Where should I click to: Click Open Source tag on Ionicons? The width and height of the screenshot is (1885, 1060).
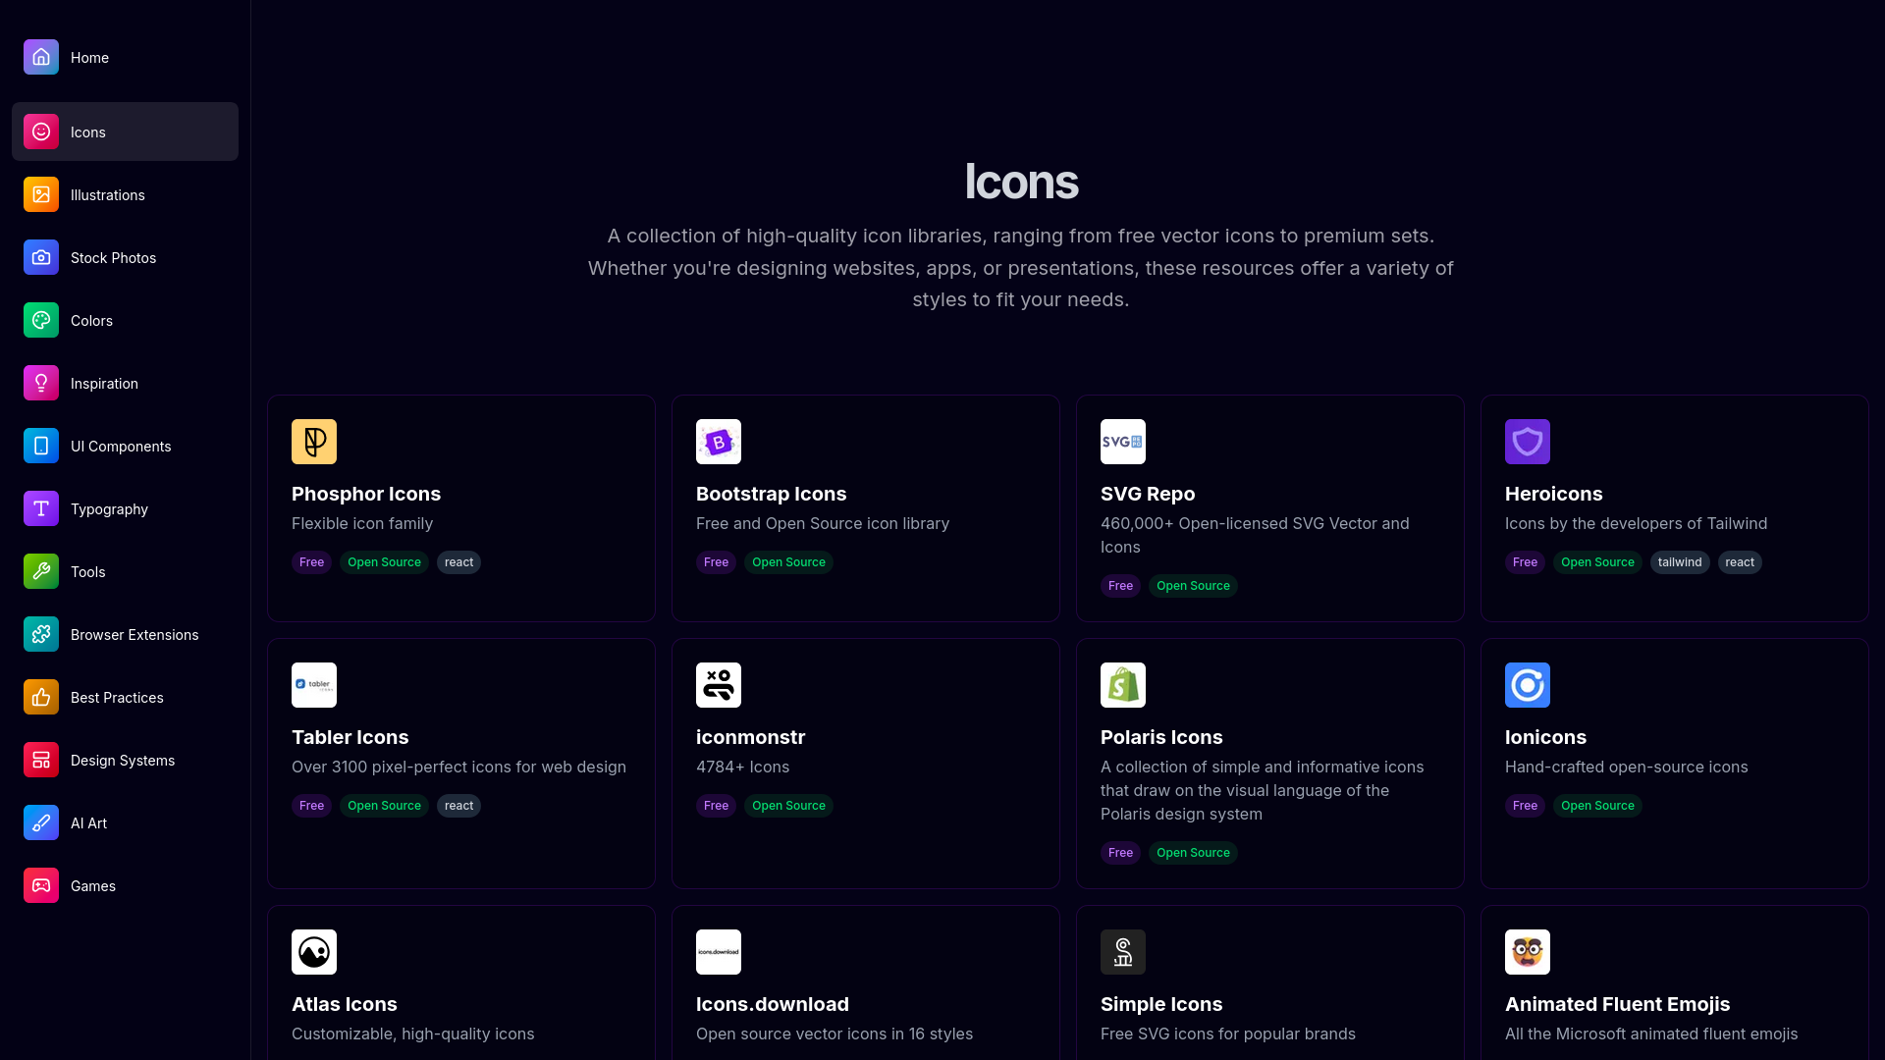tap(1597, 806)
